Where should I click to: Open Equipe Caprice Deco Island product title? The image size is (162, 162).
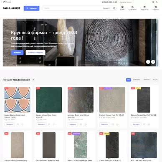point(15,116)
